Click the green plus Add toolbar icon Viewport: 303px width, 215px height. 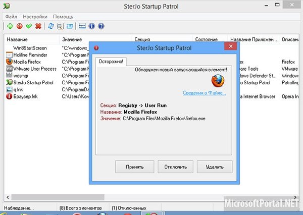(x=10, y=26)
